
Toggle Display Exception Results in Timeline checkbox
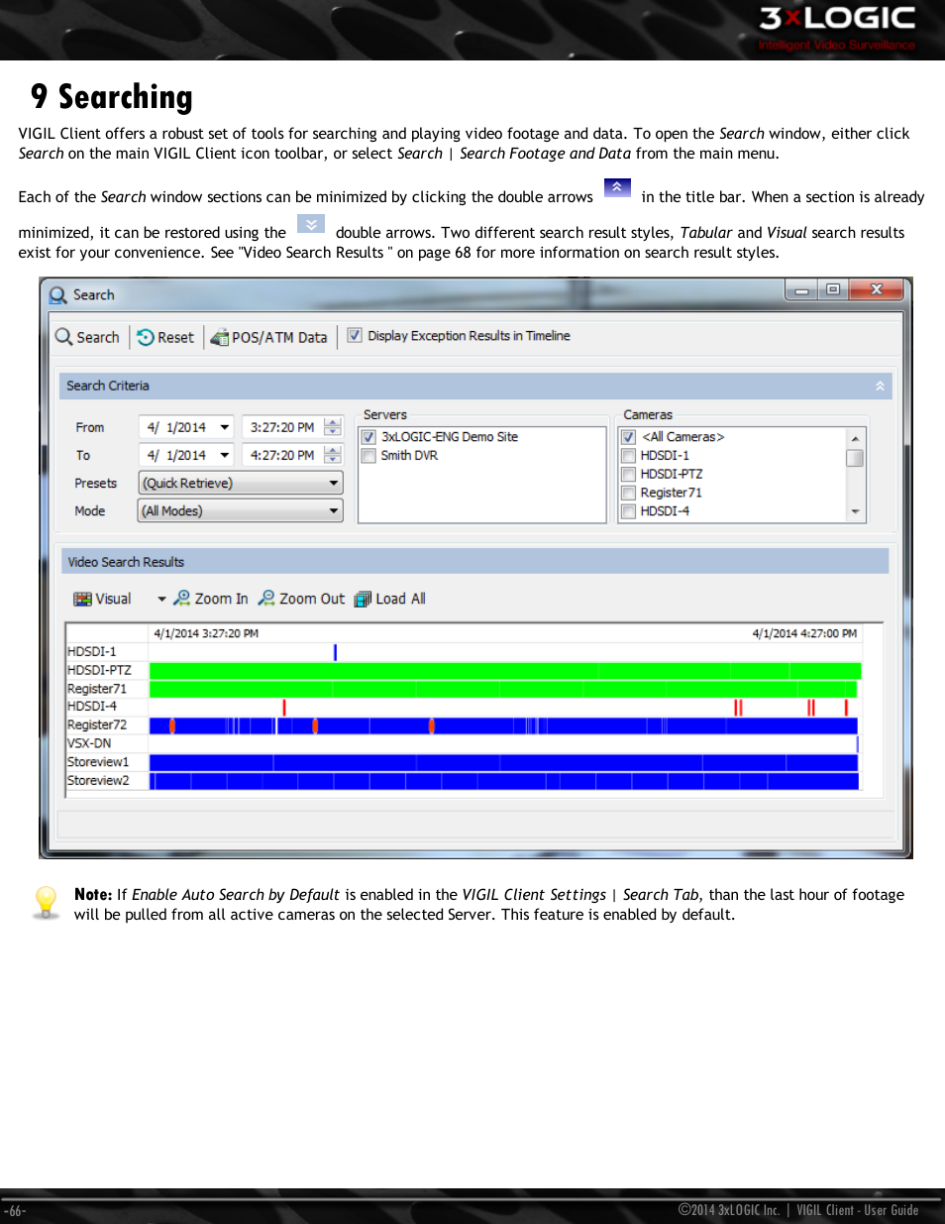pos(355,336)
